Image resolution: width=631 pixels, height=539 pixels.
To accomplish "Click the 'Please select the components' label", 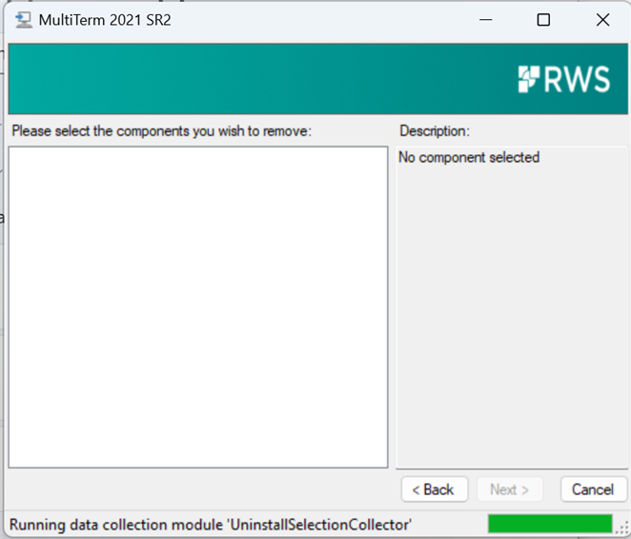I will pos(162,131).
